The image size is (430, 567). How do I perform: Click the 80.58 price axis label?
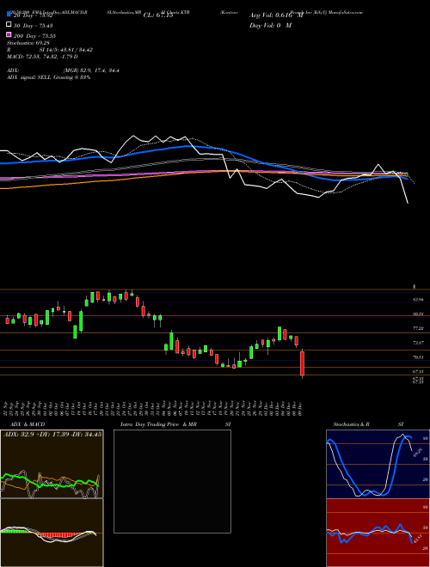(418, 314)
